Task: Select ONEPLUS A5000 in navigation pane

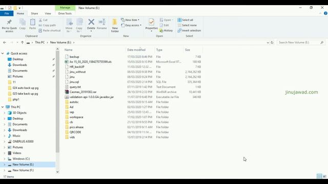Action: [23, 142]
